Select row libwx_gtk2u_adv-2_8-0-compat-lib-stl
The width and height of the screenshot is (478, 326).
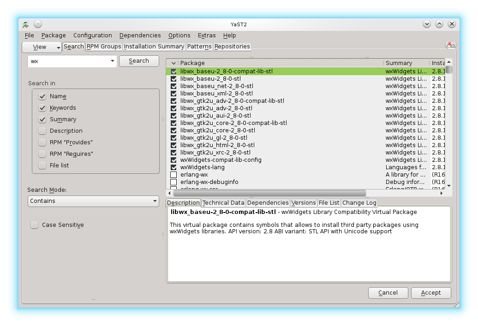tap(305, 101)
